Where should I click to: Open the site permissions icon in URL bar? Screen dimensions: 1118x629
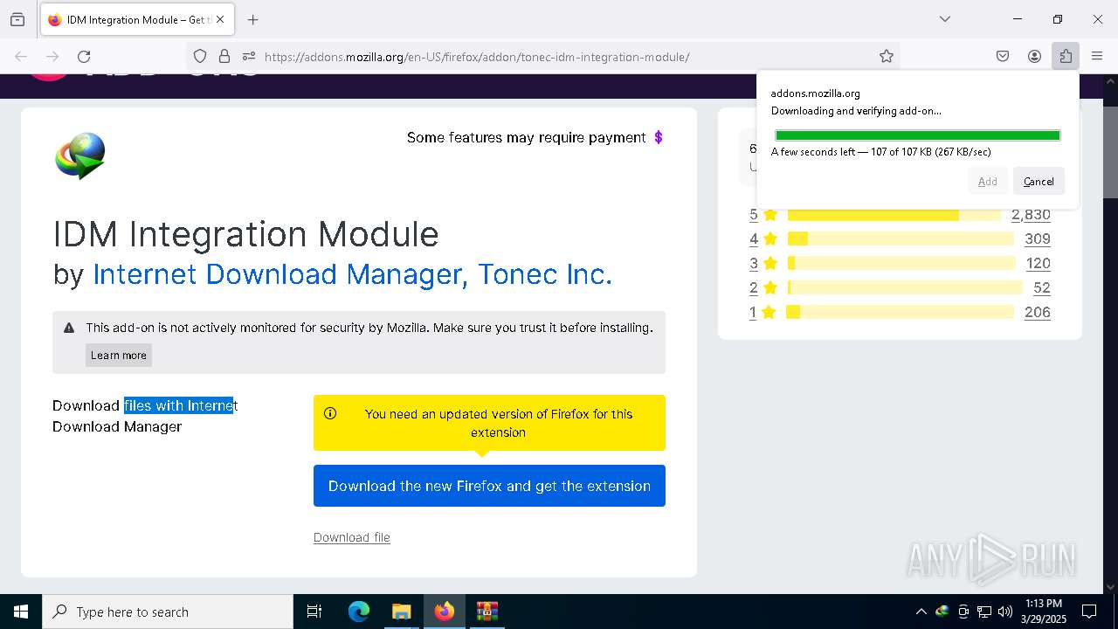pyautogui.click(x=249, y=57)
